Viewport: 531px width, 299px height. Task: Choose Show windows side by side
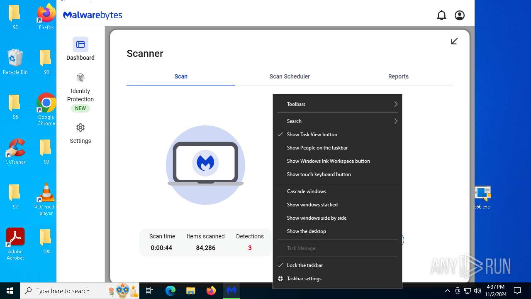(x=337, y=218)
